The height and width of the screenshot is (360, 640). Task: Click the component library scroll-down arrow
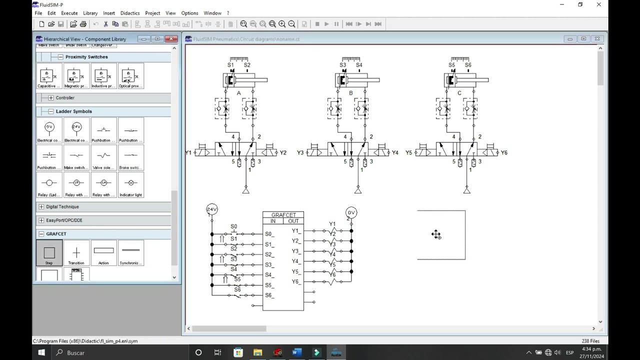[x=174, y=277]
